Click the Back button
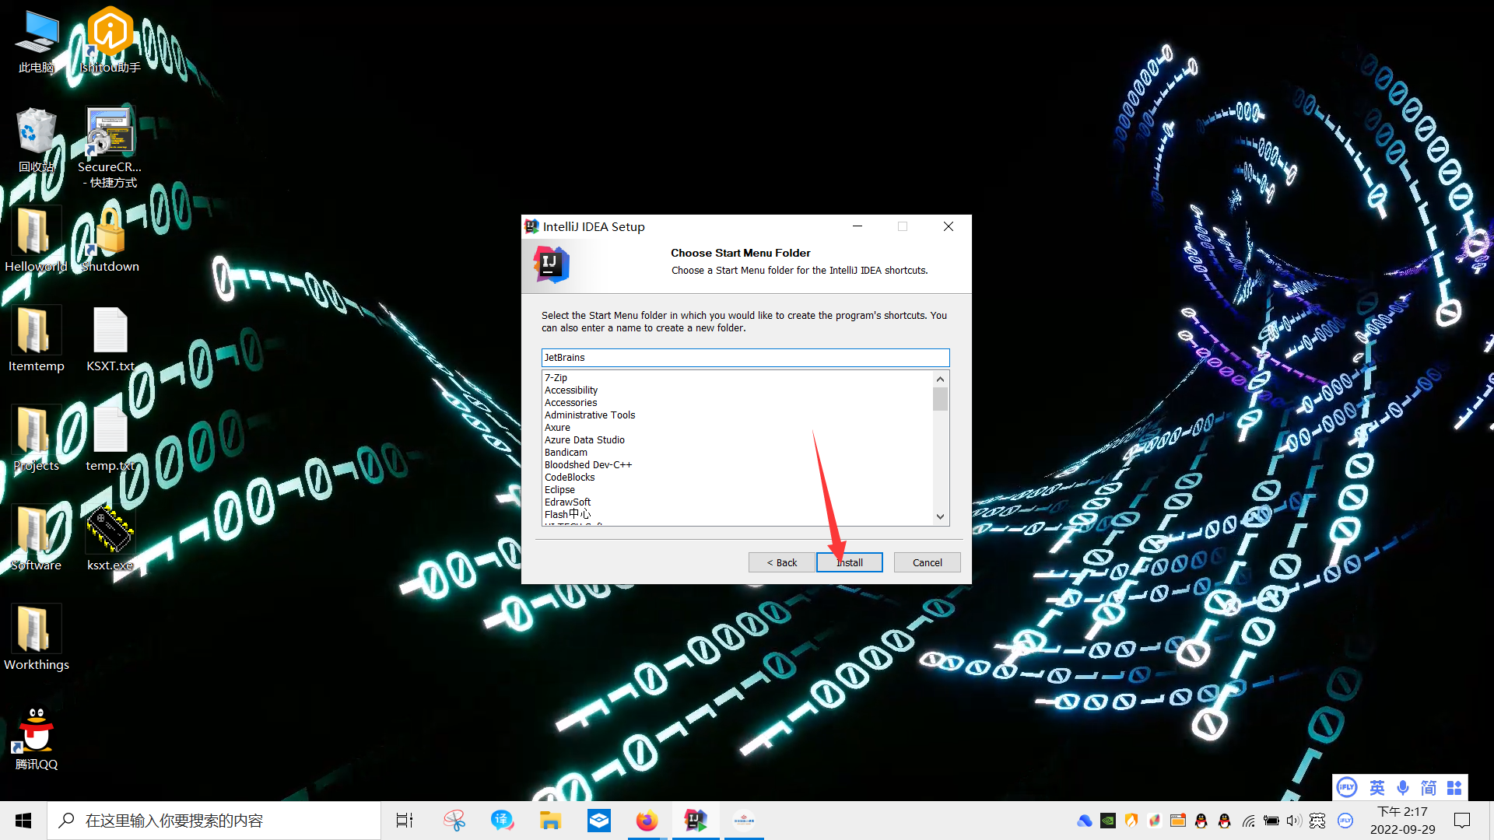 pyautogui.click(x=781, y=562)
